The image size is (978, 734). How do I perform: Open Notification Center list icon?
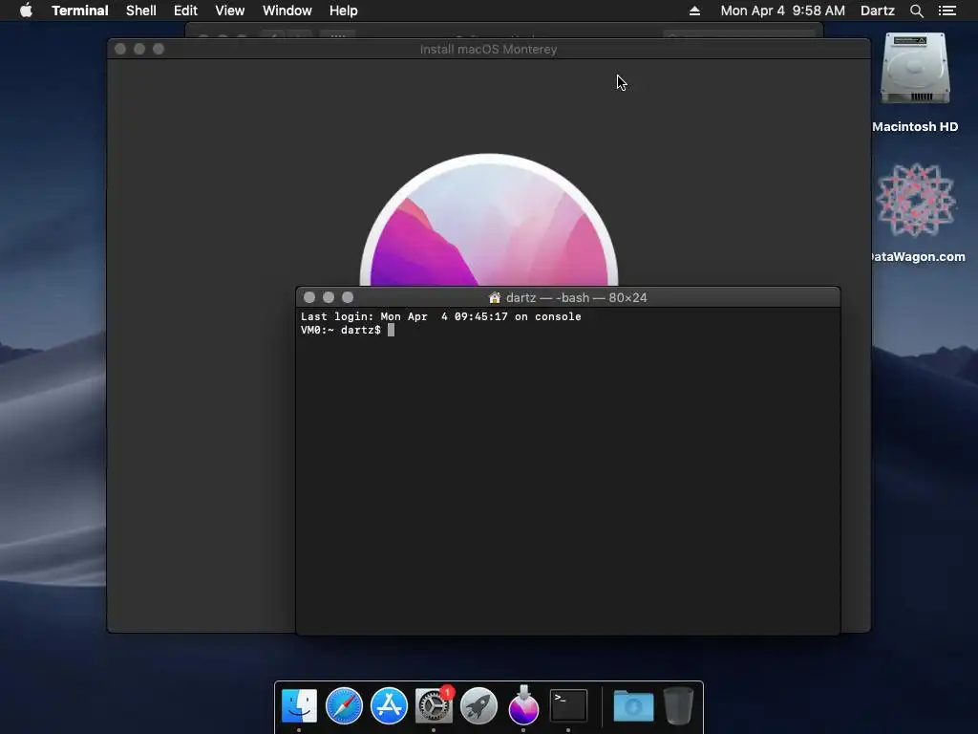[x=946, y=11]
